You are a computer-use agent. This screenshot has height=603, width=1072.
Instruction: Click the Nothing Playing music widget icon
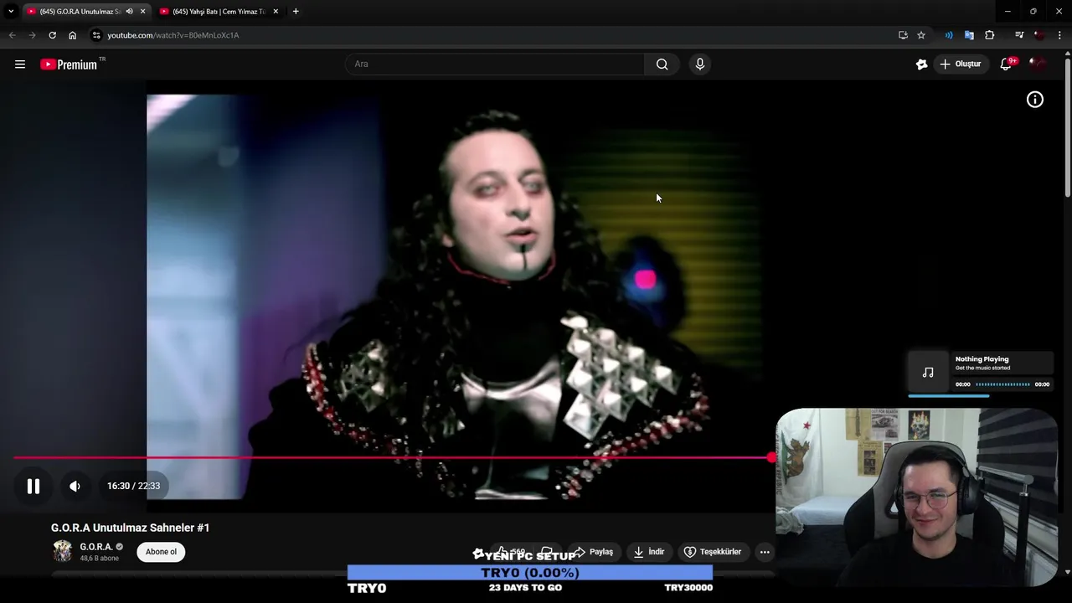[x=928, y=373]
